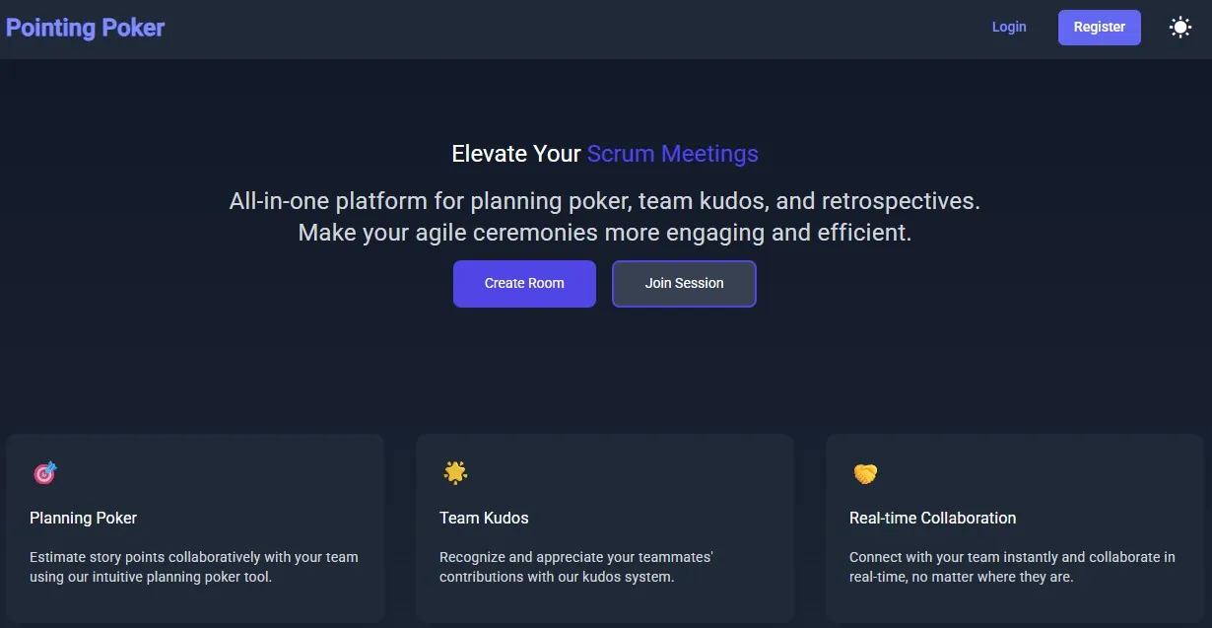Click the agile ceremonies subtitle line
The height and width of the screenshot is (628, 1212).
605,234
